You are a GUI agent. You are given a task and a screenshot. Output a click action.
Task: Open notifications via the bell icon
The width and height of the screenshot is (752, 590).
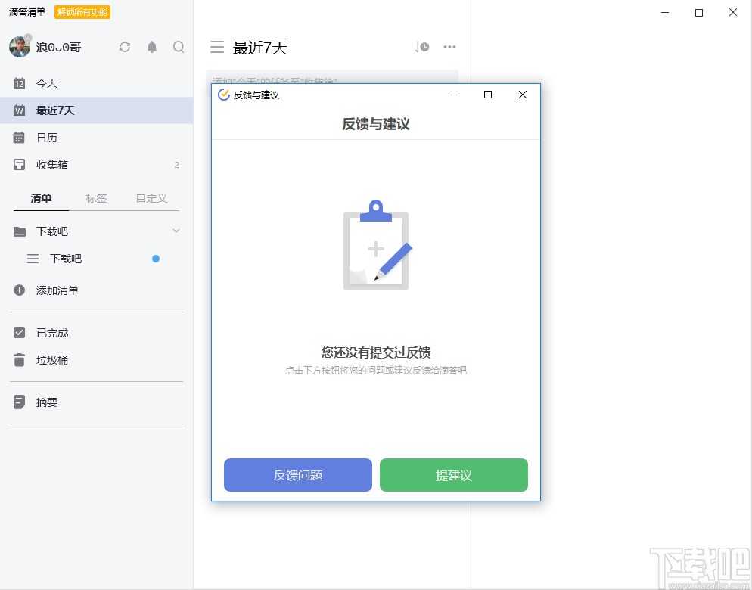pyautogui.click(x=151, y=47)
